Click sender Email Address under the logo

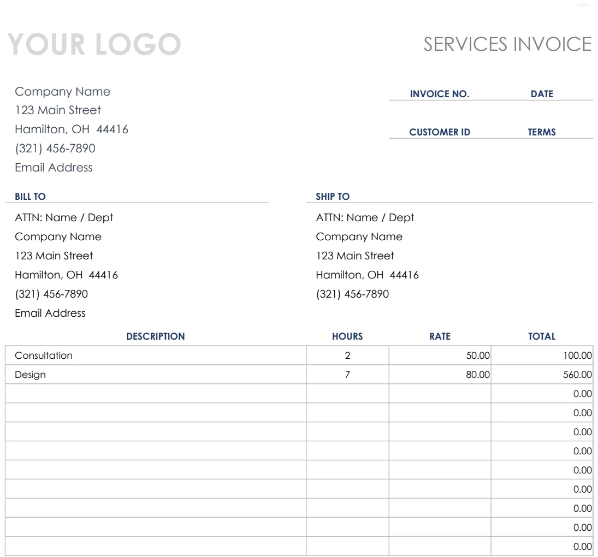[54, 167]
